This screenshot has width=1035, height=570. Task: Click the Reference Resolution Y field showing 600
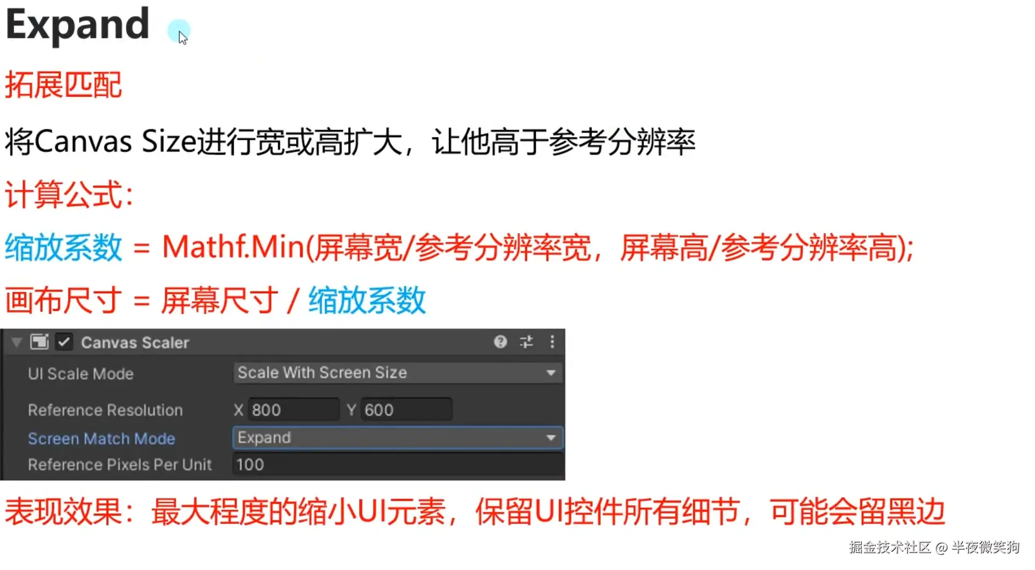406,410
